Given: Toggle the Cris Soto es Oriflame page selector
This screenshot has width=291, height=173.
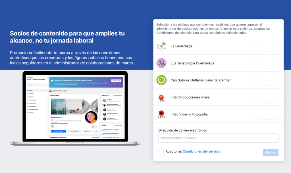Looking at the screenshot, I should pos(268,80).
